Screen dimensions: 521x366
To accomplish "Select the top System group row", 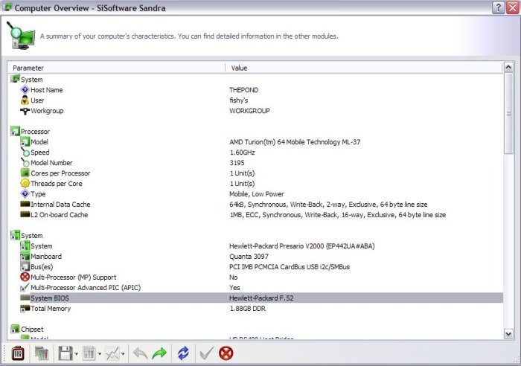I will click(255, 80).
